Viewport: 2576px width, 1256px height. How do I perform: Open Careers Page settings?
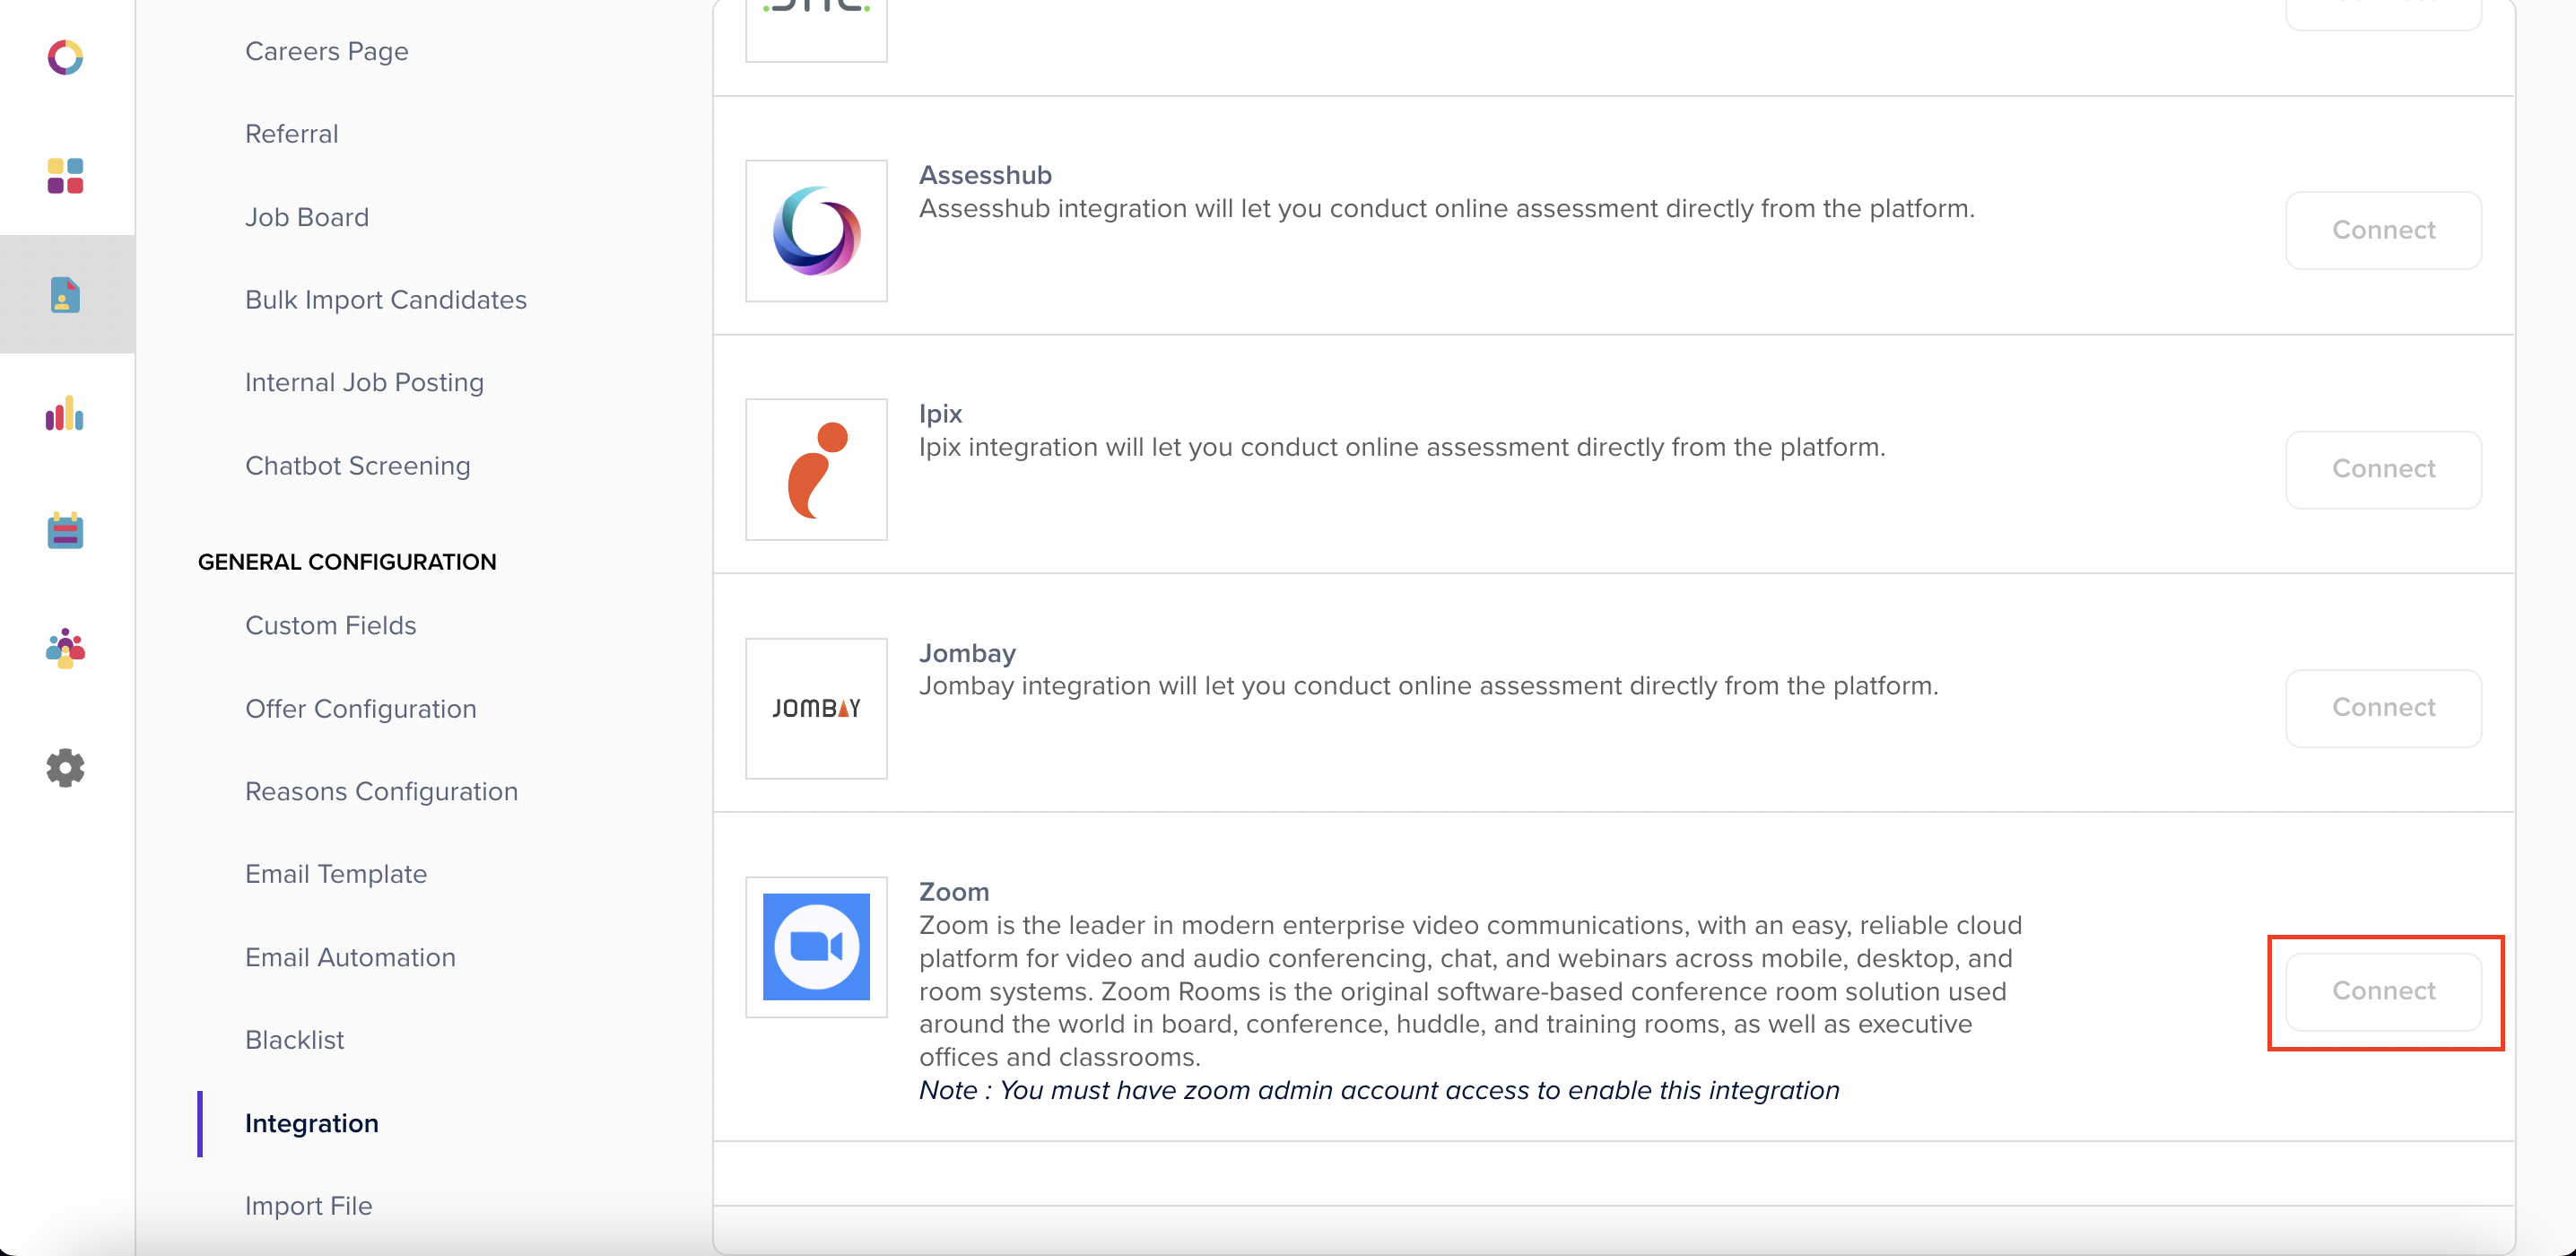(x=327, y=51)
